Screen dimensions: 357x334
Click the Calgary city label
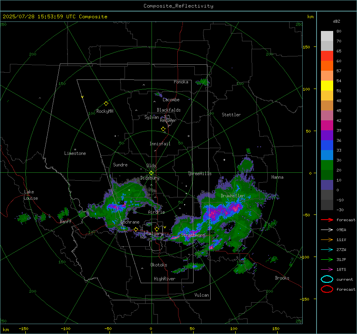155,234
